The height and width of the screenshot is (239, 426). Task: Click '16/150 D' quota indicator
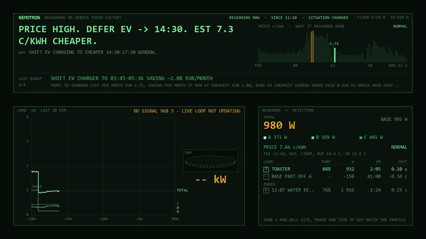399,17
